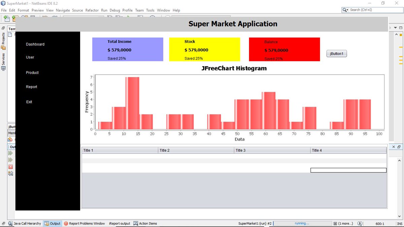Go to Dashboard in the sidebar
Viewport: 404px width, 227px height.
[x=35, y=44]
